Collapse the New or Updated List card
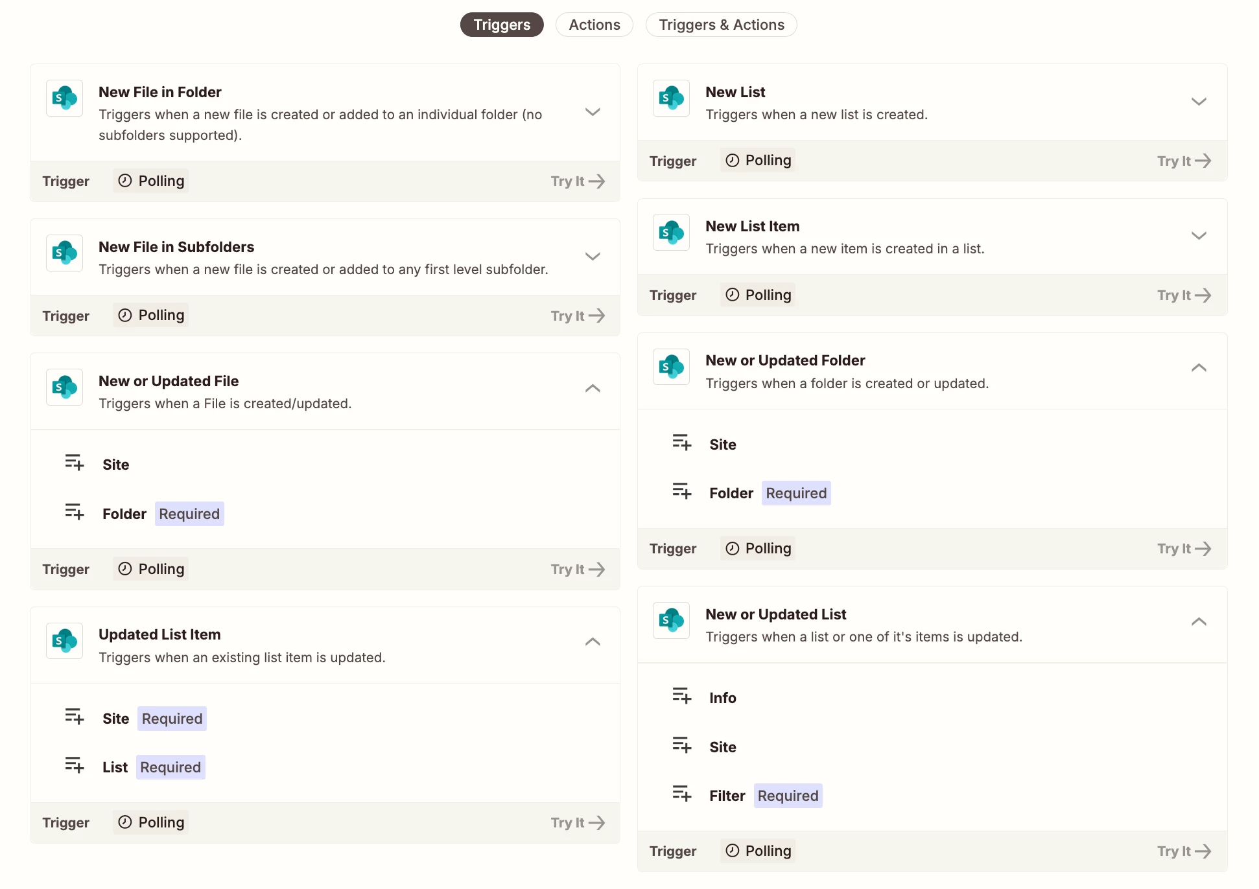Screen dimensions: 1259x889 (1199, 621)
